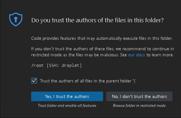Click the checkmark in the parent folder checkbox
The height and width of the screenshot is (118, 181).
[34, 80]
